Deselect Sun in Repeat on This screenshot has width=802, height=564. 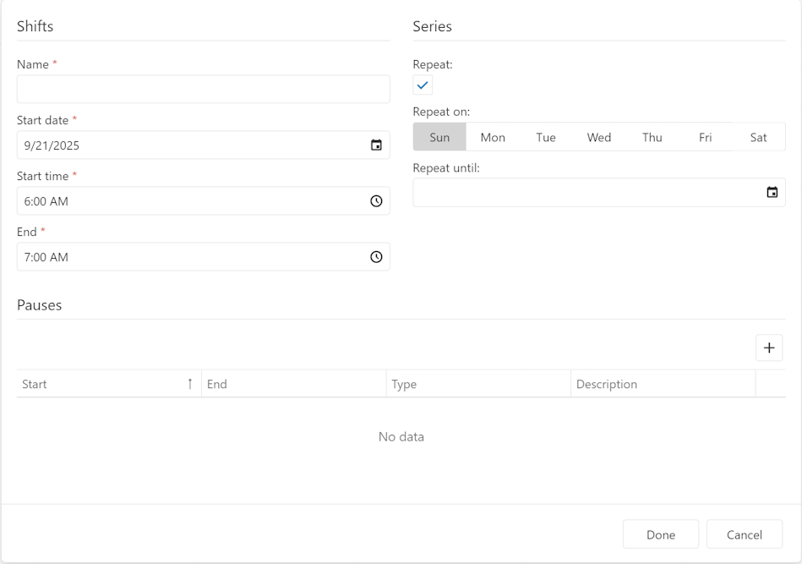tap(439, 137)
